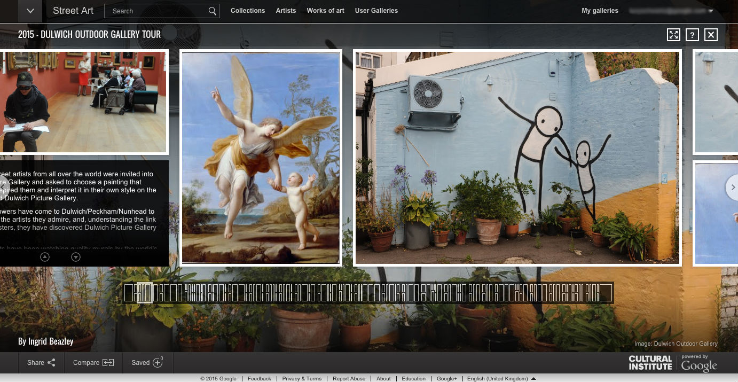Close the gallery tour with X icon
The width and height of the screenshot is (738, 382).
tap(711, 35)
